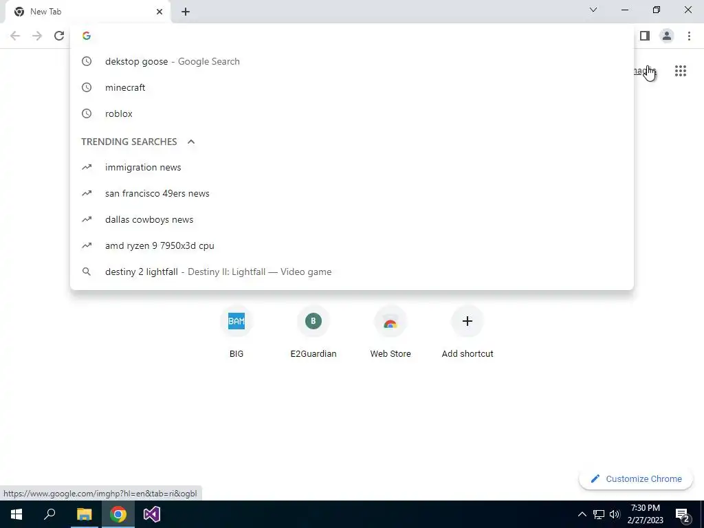
Task: Click the back navigation arrow
Action: point(15,36)
